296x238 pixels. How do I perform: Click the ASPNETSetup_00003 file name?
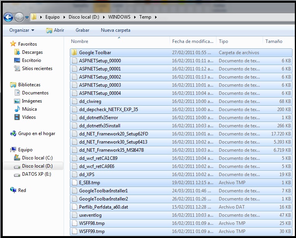pos(100,85)
